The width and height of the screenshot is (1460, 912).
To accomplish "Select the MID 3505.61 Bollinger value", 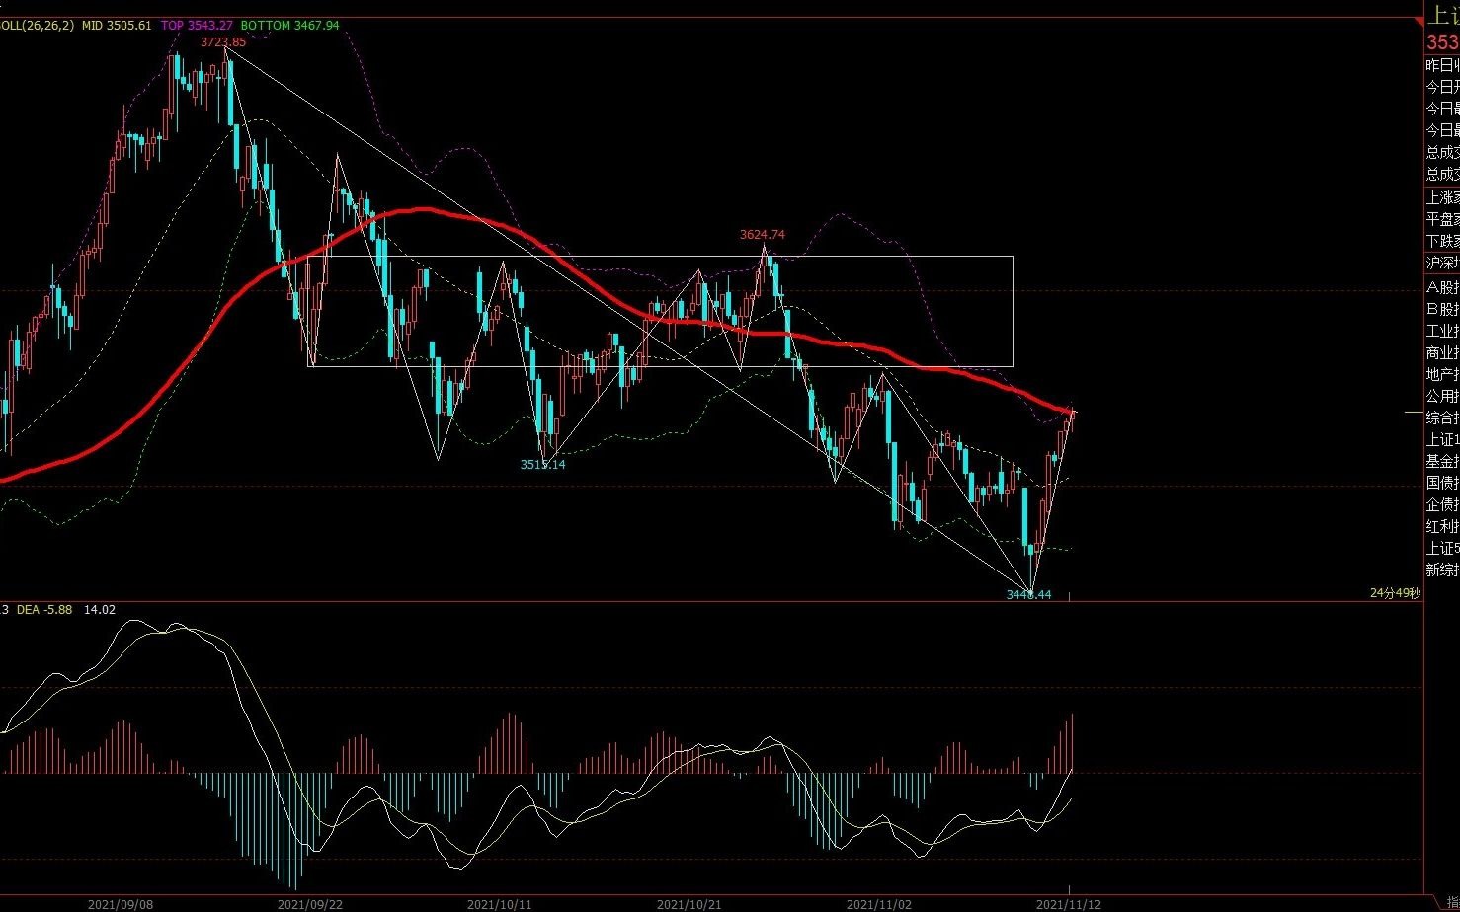I will (117, 26).
